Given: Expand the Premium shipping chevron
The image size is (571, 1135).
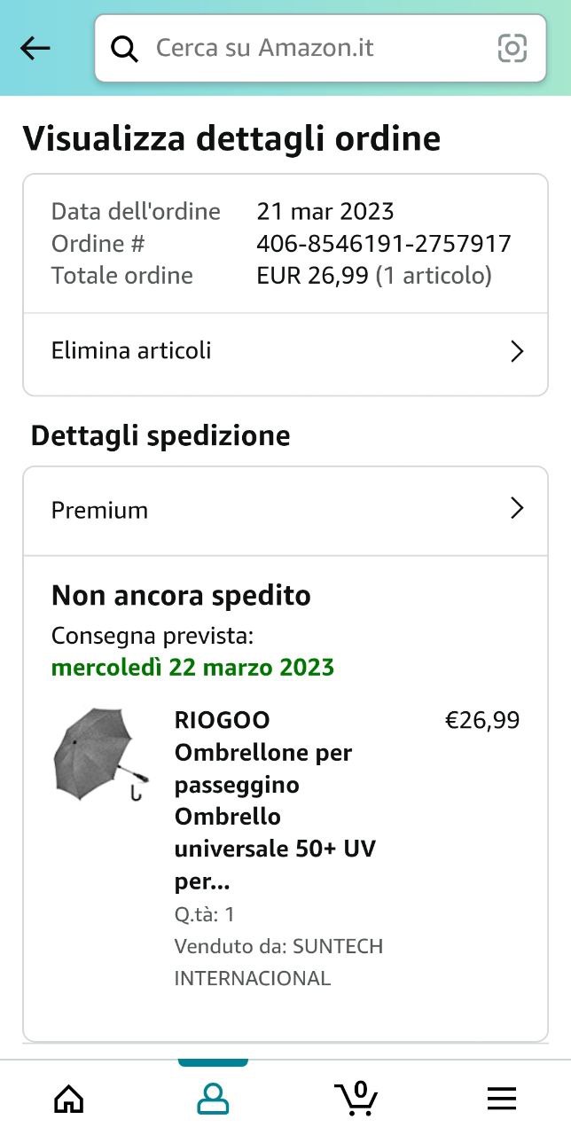Looking at the screenshot, I should point(518,508).
